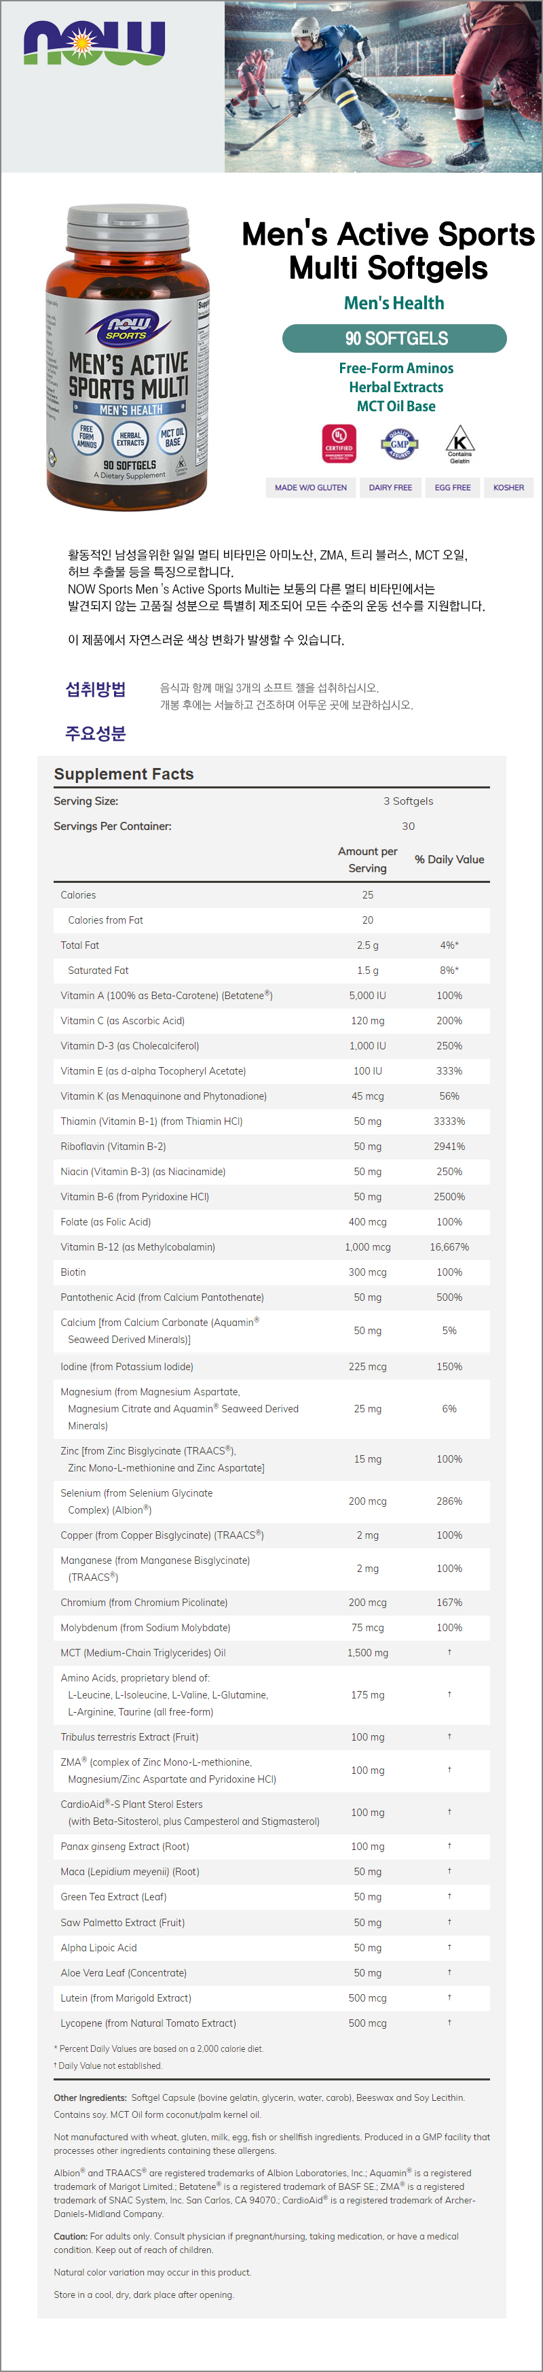The width and height of the screenshot is (543, 2372).
Task: Select the EGG FREE tag
Action: pyautogui.click(x=453, y=487)
